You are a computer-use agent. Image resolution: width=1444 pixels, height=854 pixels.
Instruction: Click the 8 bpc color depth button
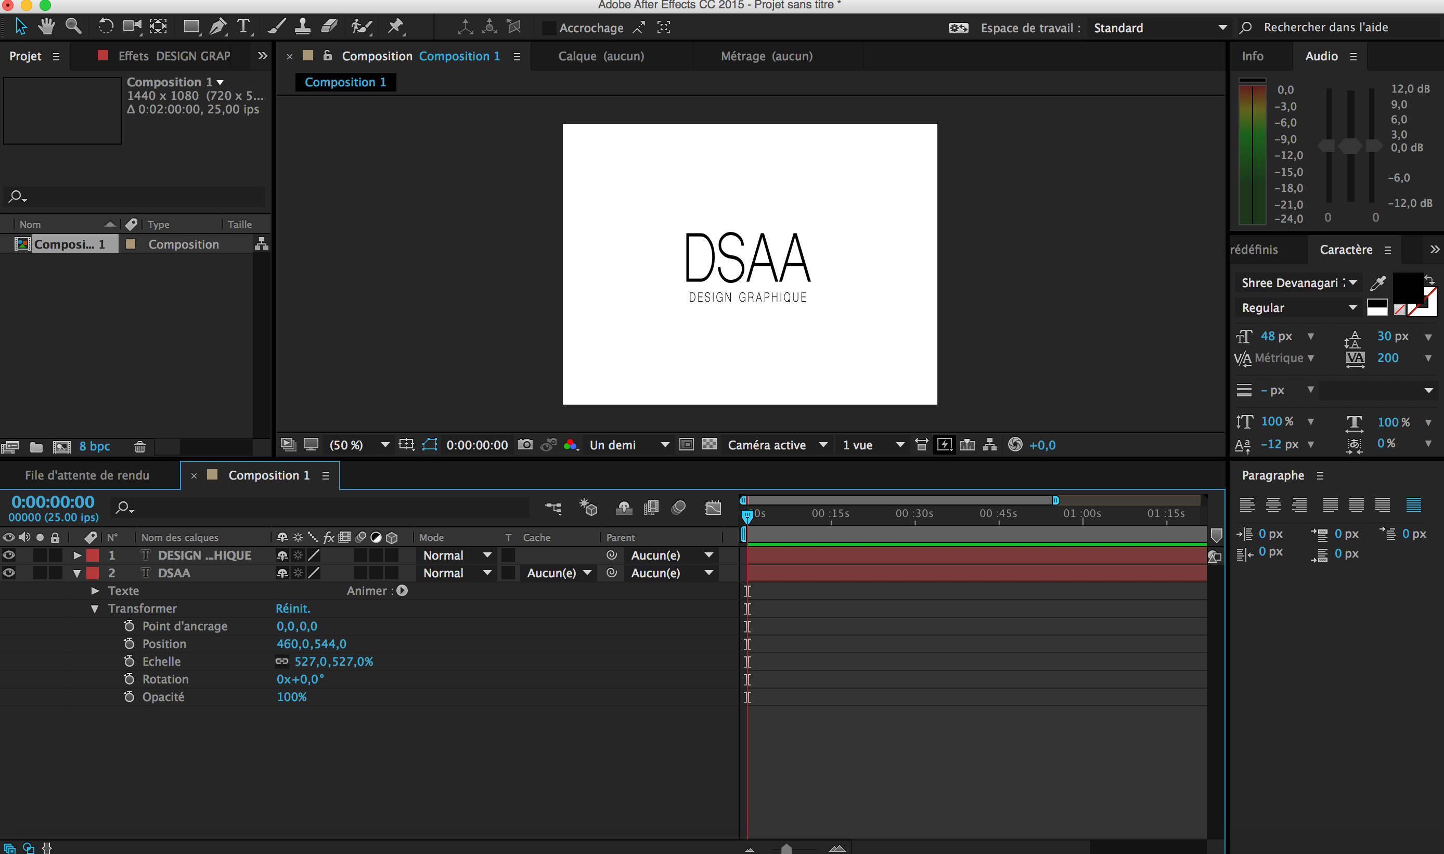coord(94,447)
